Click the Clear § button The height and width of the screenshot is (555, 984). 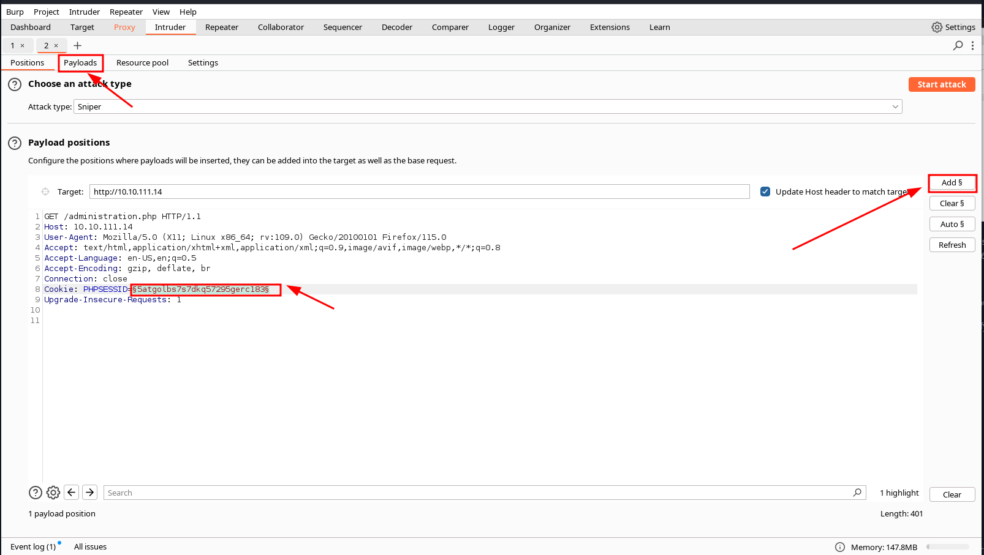(x=952, y=203)
